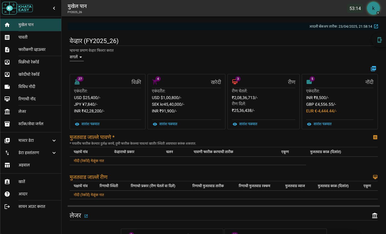Click the डेटा हस्तांतरण transfer arrows icon
This screenshot has height=234, width=386.
(x=7, y=153)
